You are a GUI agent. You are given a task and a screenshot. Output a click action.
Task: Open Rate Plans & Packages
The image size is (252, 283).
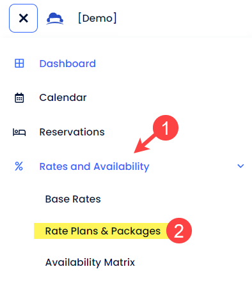click(103, 231)
